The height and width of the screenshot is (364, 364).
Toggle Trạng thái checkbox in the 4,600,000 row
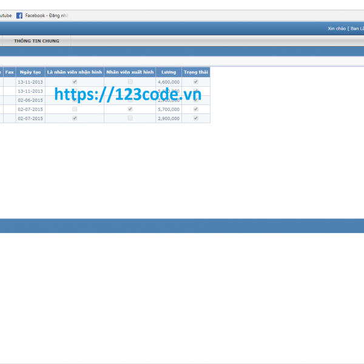[195, 81]
